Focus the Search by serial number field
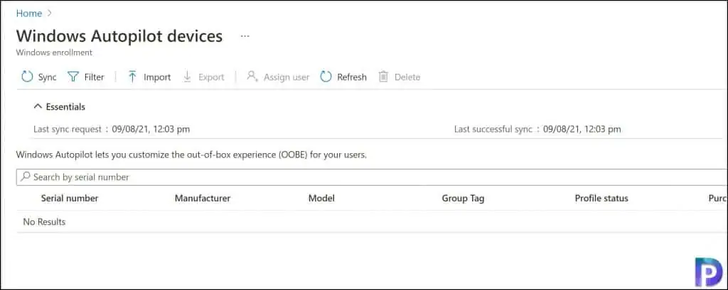 click(371, 177)
